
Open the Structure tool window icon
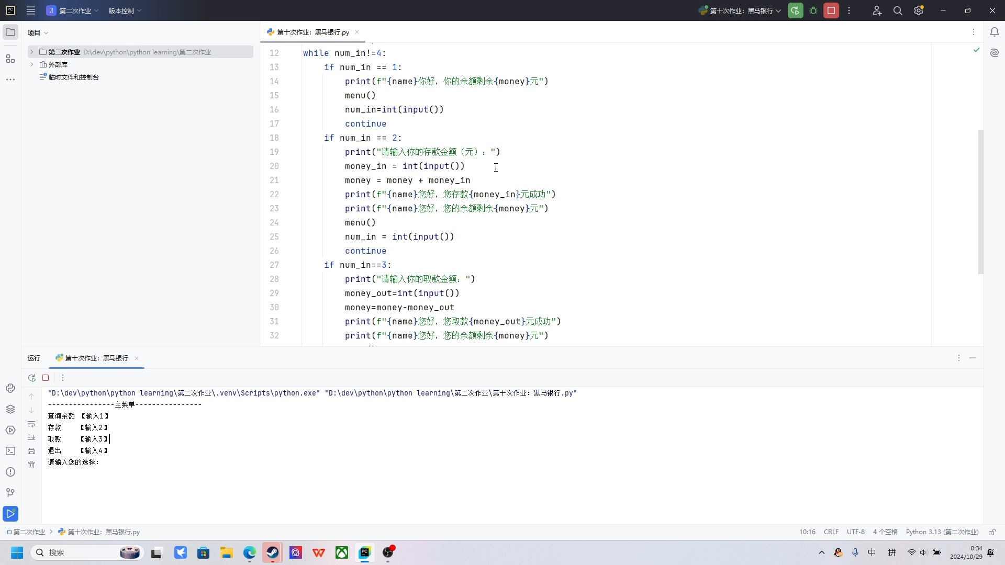pyautogui.click(x=10, y=59)
